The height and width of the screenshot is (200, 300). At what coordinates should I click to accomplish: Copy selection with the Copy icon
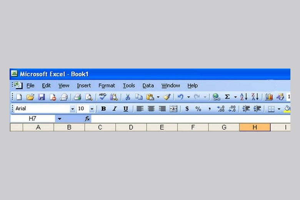coord(139,97)
